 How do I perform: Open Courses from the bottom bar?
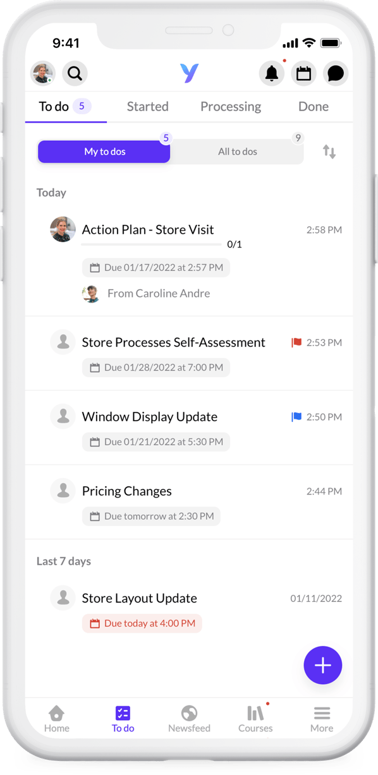pyautogui.click(x=255, y=718)
